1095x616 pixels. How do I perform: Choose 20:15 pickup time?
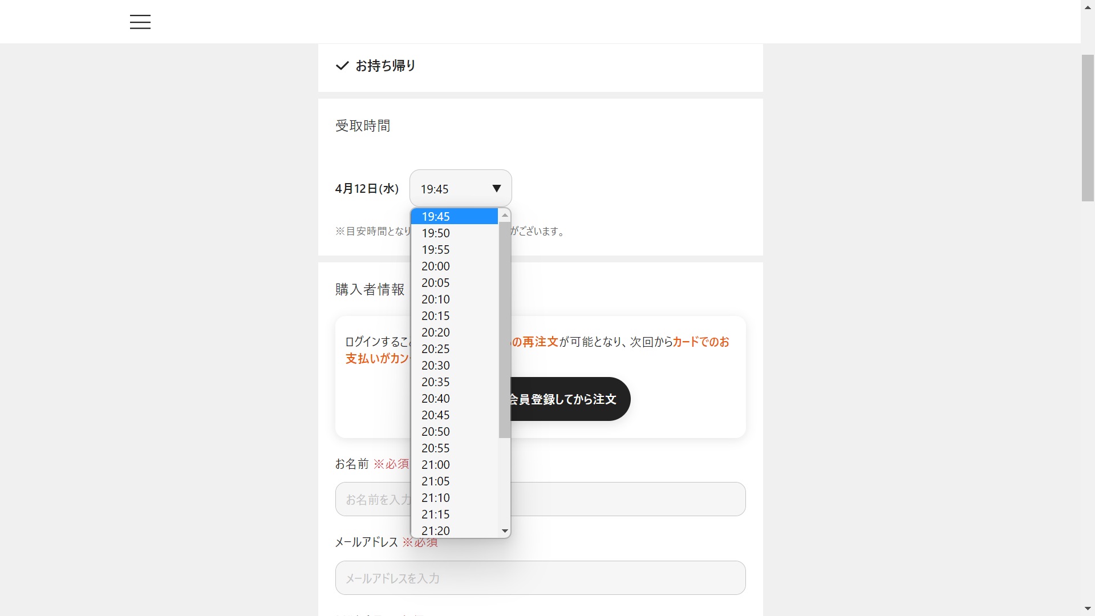455,315
